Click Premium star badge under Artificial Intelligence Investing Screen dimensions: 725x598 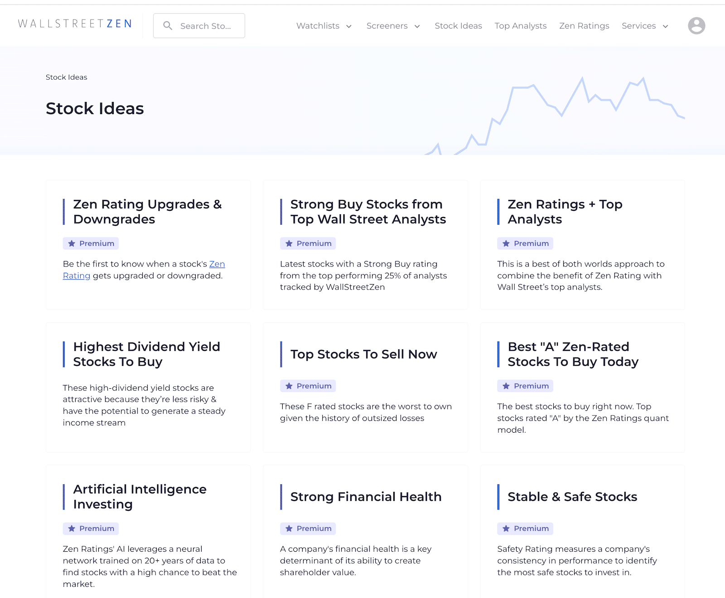91,528
